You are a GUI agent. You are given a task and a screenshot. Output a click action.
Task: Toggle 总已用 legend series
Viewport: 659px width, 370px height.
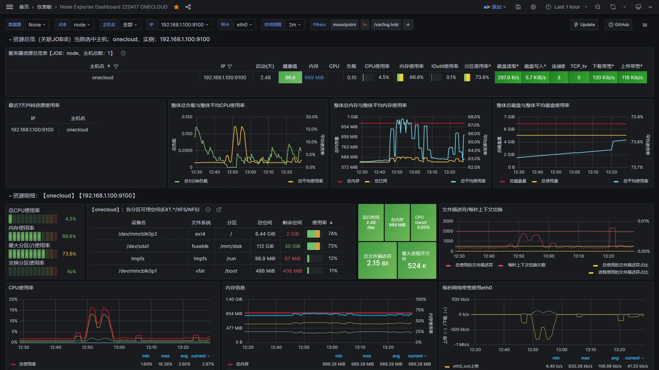[x=381, y=181]
